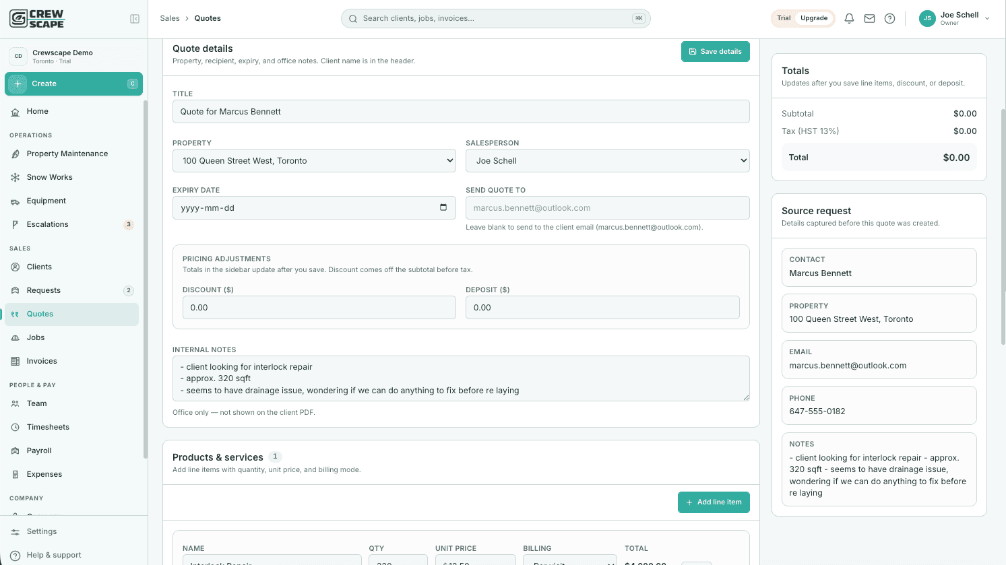Expand the Joe Schell account menu
This screenshot has width=1006, height=565.
pos(955,19)
